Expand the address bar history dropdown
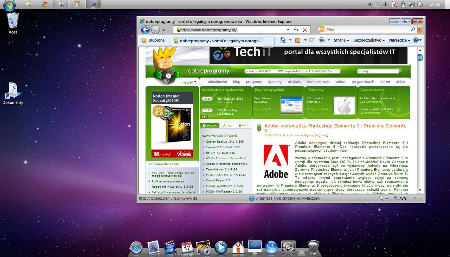 tap(288, 30)
